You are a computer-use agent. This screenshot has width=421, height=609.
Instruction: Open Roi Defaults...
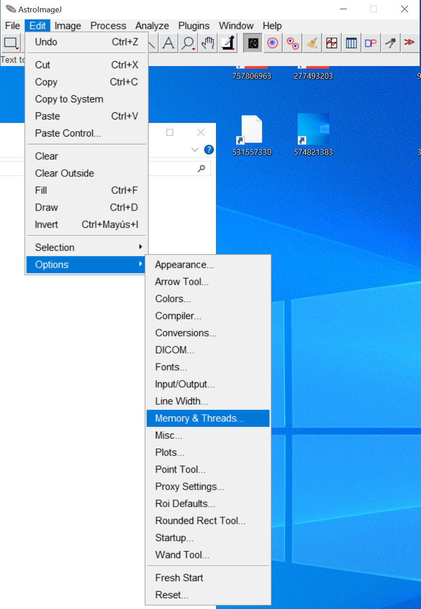coord(208,504)
